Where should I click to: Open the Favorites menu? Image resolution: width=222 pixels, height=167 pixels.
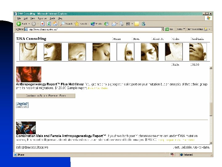click(x=42, y=18)
